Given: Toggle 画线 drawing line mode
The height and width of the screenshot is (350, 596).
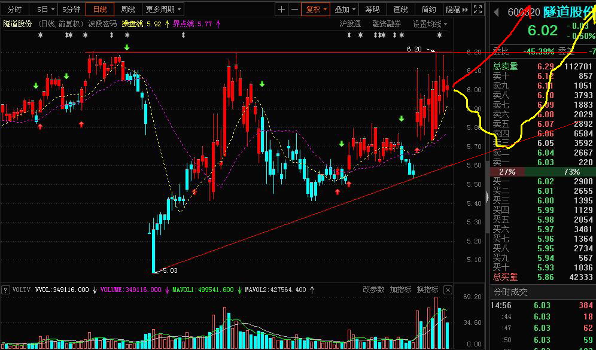Looking at the screenshot, I should [x=401, y=10].
